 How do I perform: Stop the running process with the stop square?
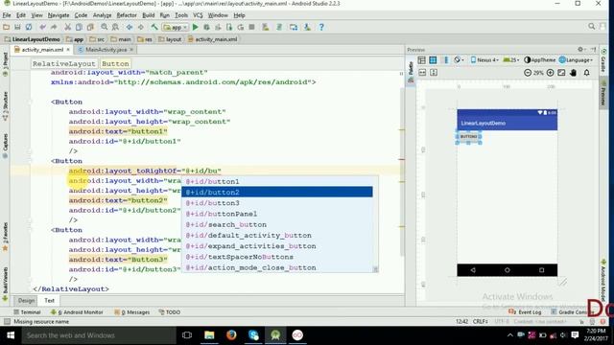251,27
